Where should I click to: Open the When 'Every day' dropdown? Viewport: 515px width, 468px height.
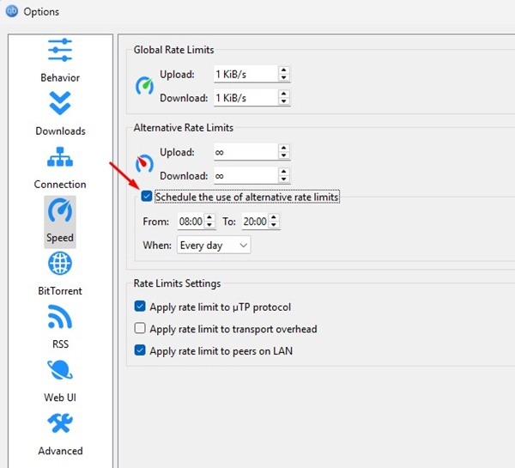click(213, 246)
